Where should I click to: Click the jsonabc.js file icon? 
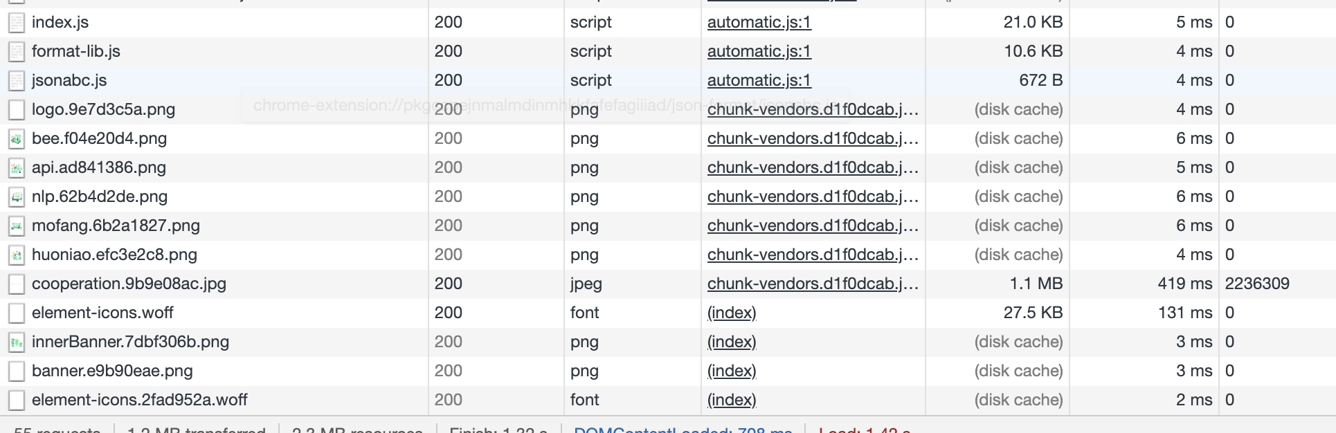pyautogui.click(x=17, y=81)
